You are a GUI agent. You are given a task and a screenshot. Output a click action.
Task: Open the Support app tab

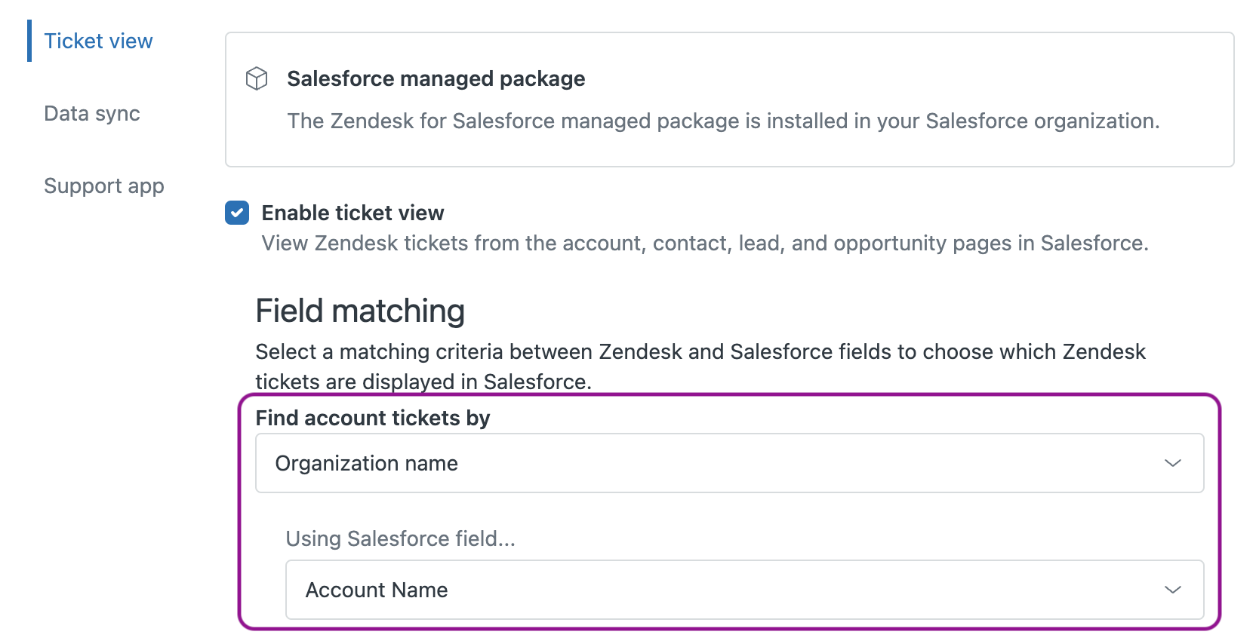[x=104, y=186]
